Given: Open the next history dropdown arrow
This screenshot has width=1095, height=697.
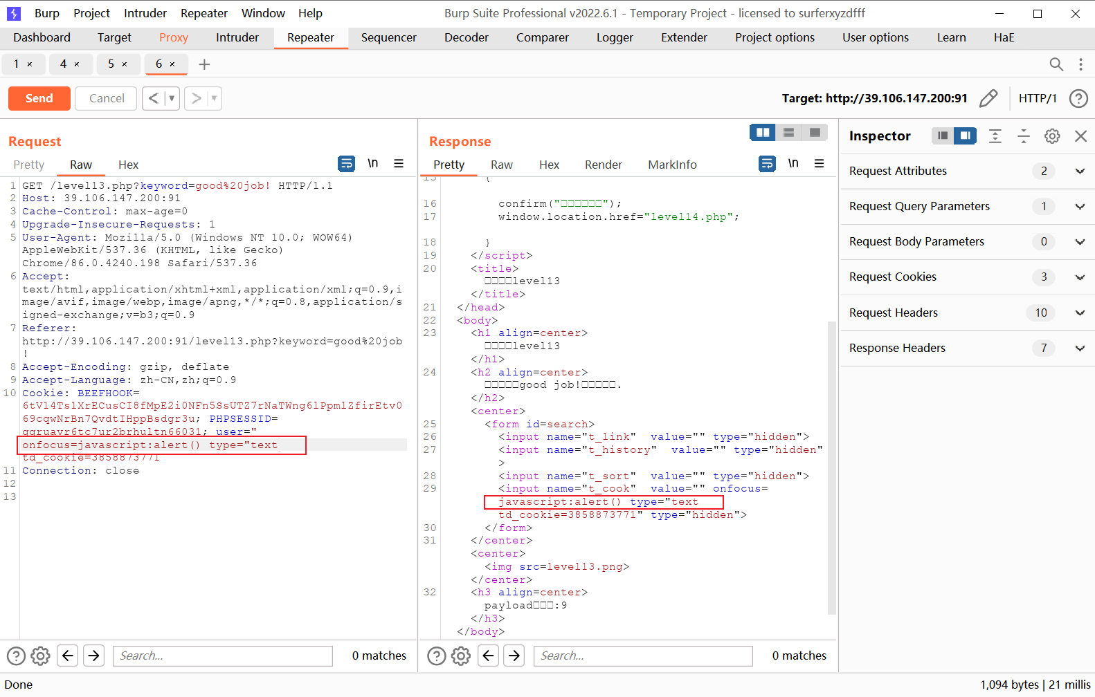Looking at the screenshot, I should [214, 98].
